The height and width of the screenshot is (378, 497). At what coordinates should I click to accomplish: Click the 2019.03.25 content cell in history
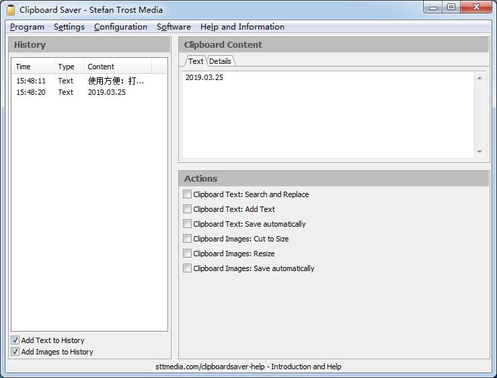(x=107, y=92)
